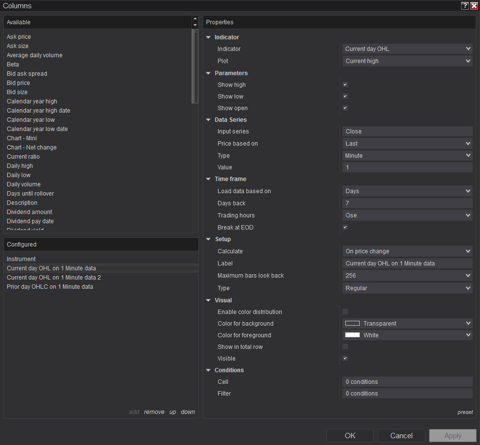Enable Show in total row
The image size is (480, 445).
pos(345,346)
